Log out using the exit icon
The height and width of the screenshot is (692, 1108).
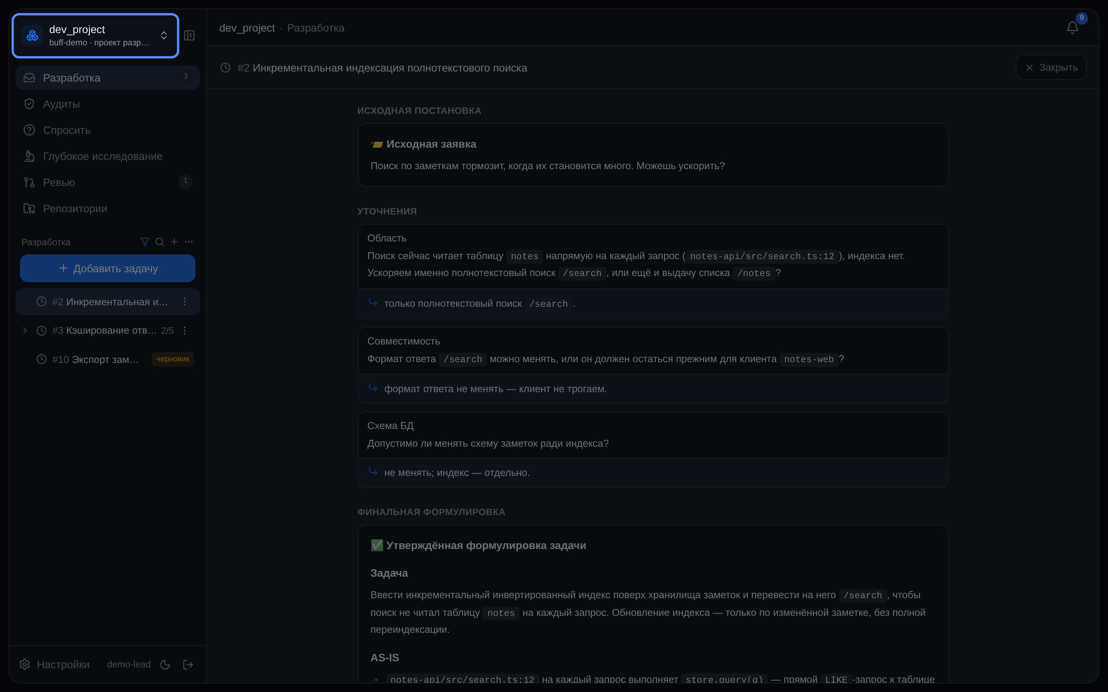pyautogui.click(x=188, y=665)
